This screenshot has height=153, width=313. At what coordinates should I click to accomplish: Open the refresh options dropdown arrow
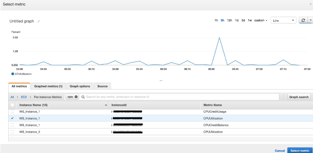(x=310, y=20)
